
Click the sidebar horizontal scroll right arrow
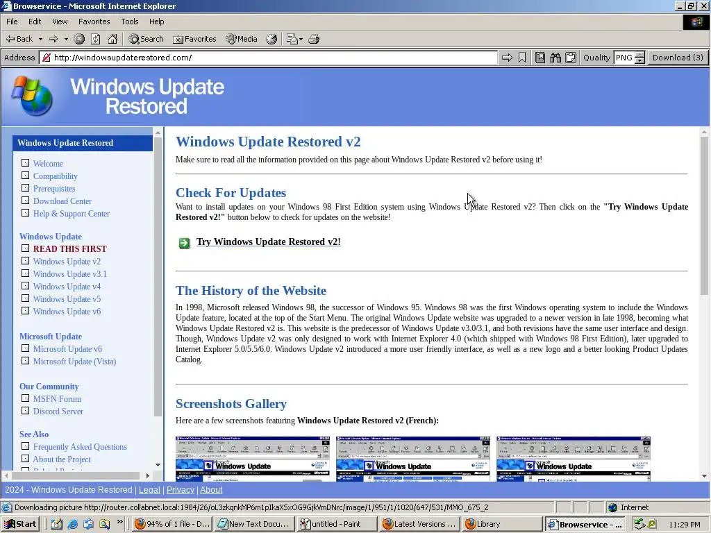click(147, 475)
